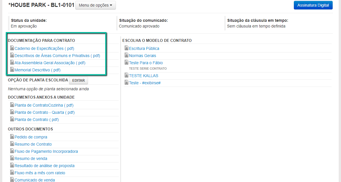Screen dimensions: 341x182
Task: Choose the Teste - #exibirse# contract model
Action: pyautogui.click(x=145, y=83)
